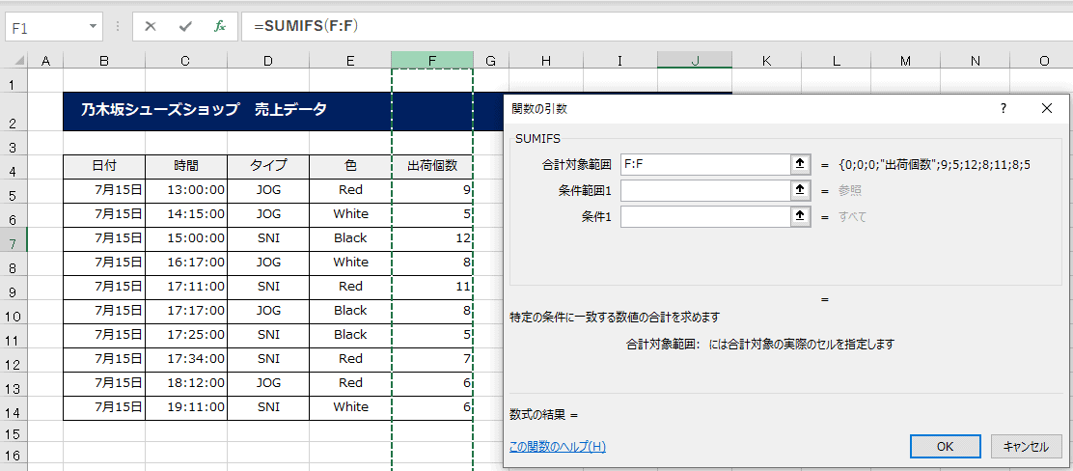Select column F header
Viewport: 1073px width, 471px height.
[431, 60]
